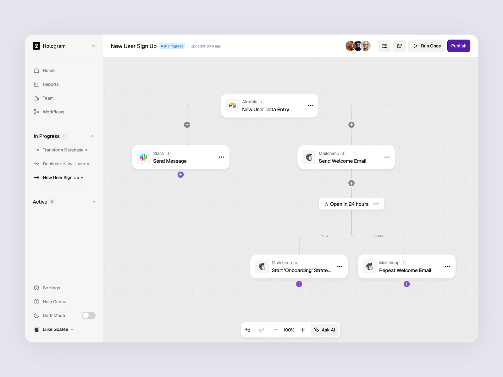Select Transform Database from In Progress list
This screenshot has width=503, height=377.
[63, 150]
